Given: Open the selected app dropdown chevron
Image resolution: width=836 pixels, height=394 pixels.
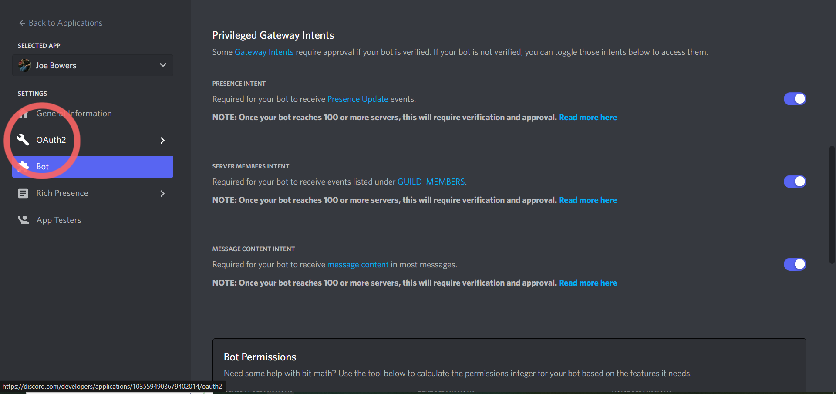Looking at the screenshot, I should point(163,65).
